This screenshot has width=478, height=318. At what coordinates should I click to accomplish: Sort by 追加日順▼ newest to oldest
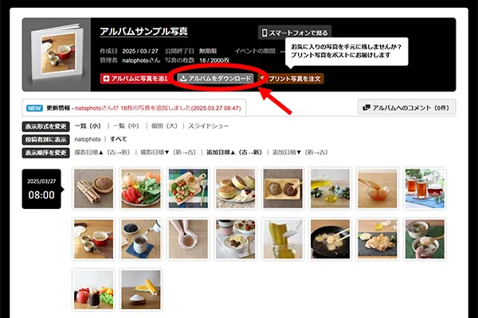[x=300, y=152]
